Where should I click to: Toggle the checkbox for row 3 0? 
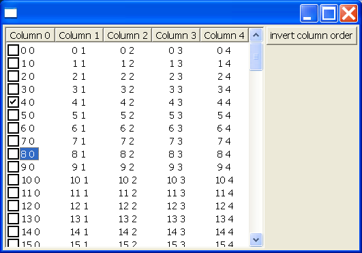(13, 89)
